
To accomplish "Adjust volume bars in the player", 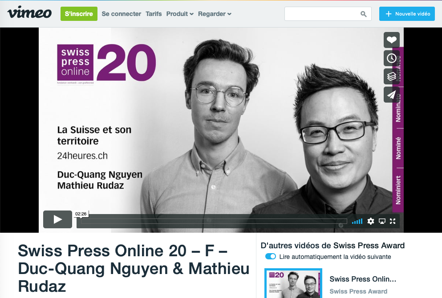I will tap(357, 222).
